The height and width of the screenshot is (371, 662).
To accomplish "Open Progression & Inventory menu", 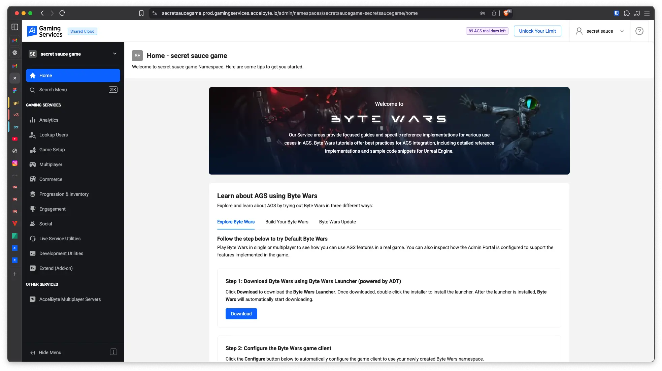I will click(x=73, y=194).
